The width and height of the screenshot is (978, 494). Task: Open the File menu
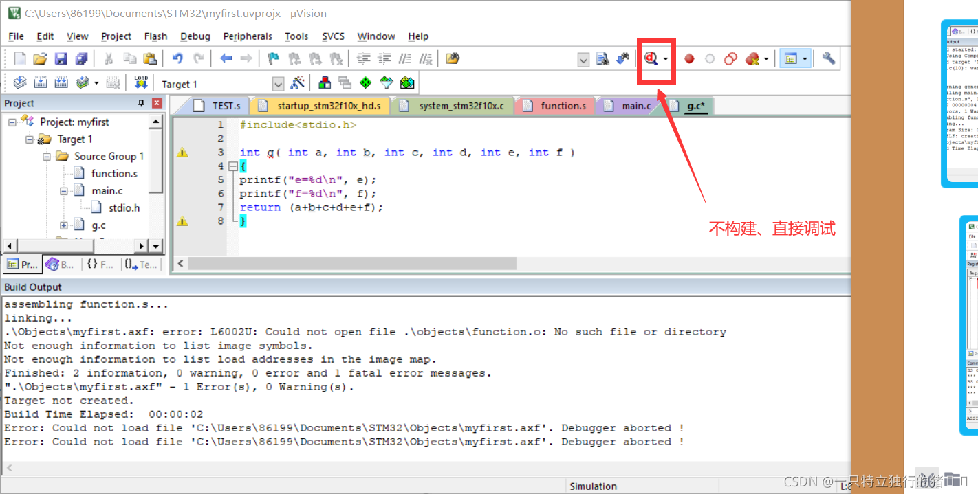(x=16, y=36)
